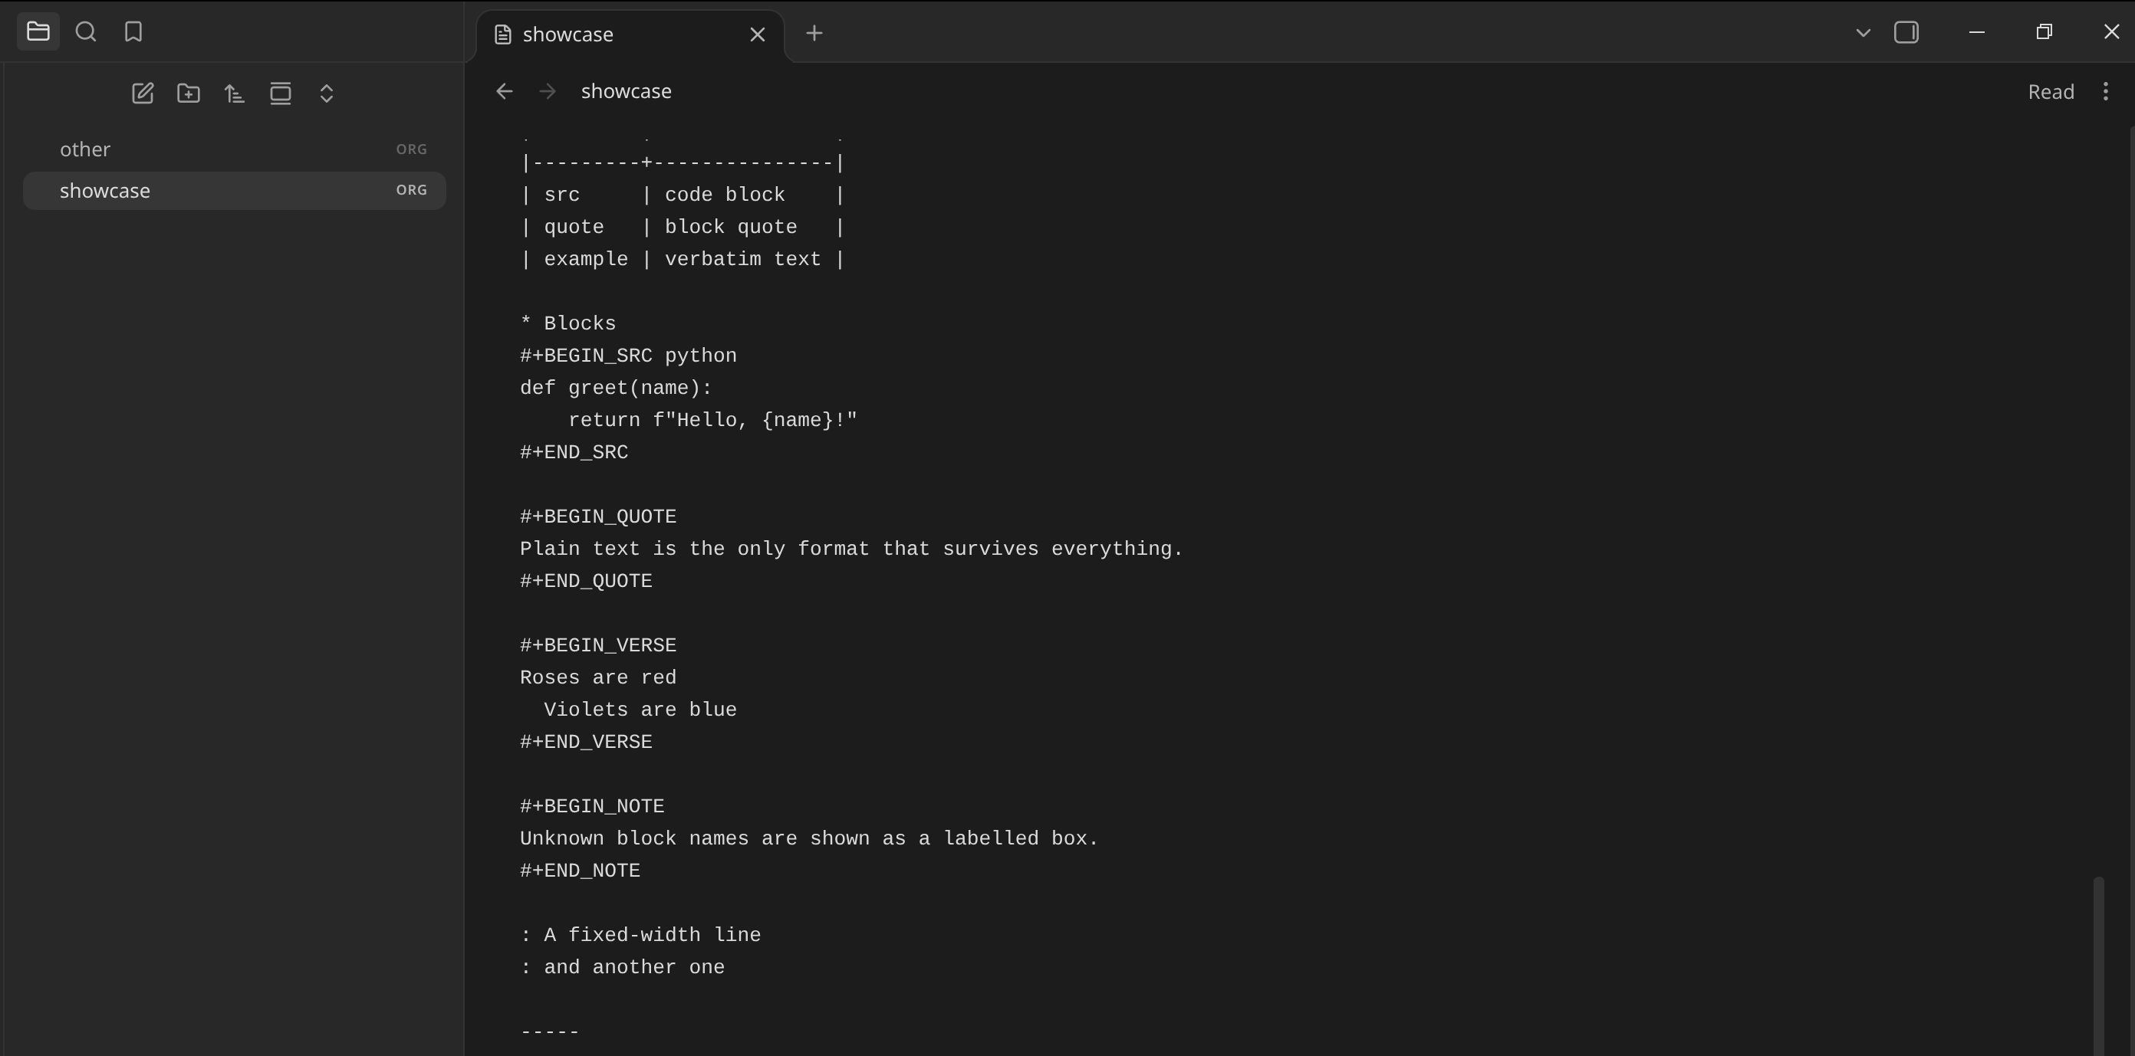
Task: Create a new folder
Action: 188,93
